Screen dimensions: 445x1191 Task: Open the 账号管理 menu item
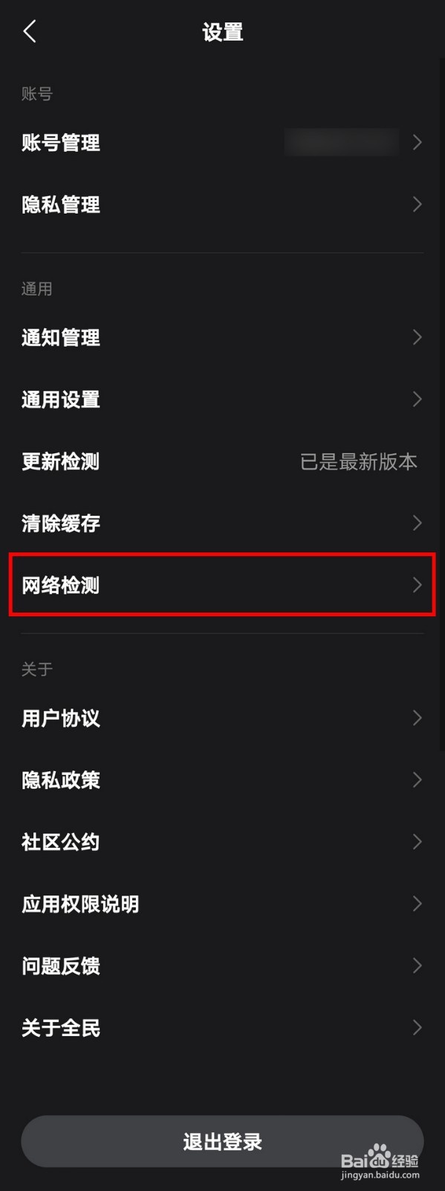click(222, 142)
